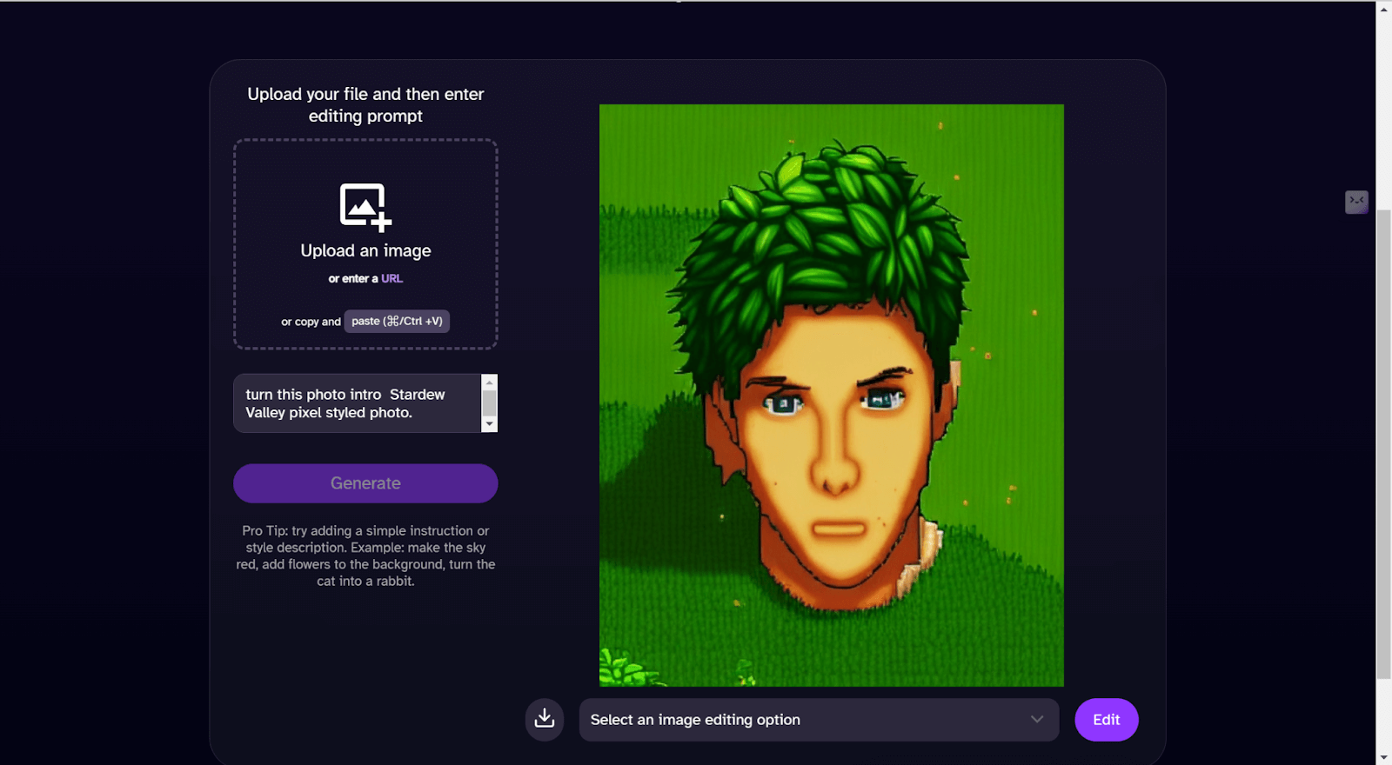Click the upload image icon
The height and width of the screenshot is (765, 1392).
[365, 207]
